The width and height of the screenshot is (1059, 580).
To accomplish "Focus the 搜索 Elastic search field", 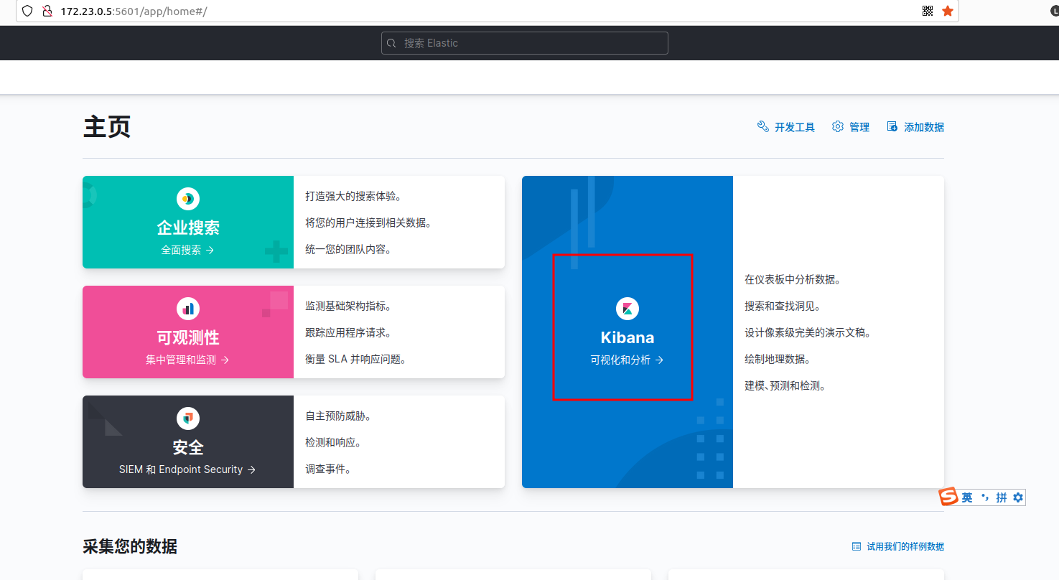I will [525, 43].
